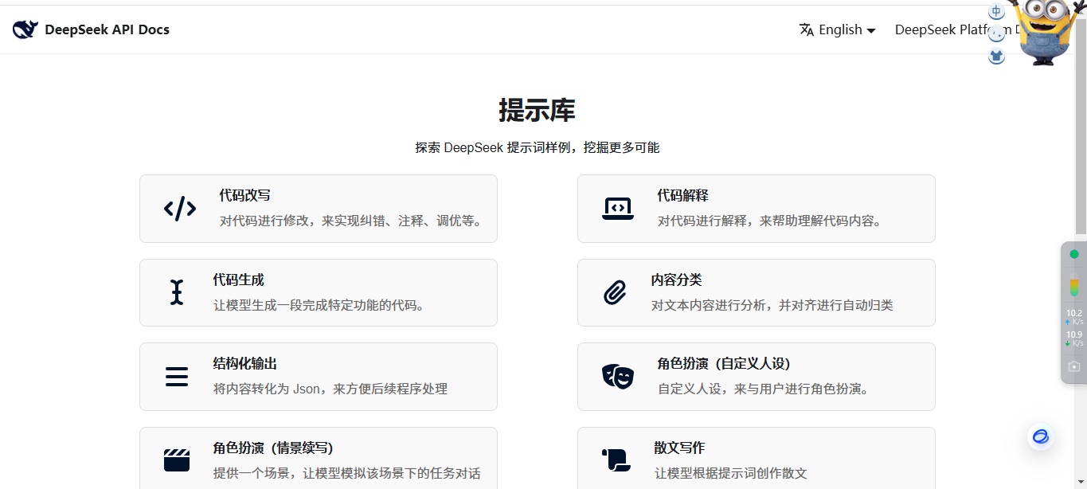This screenshot has width=1087, height=489.
Task: Click the code brackets icon for 代码改写
Action: coord(180,209)
